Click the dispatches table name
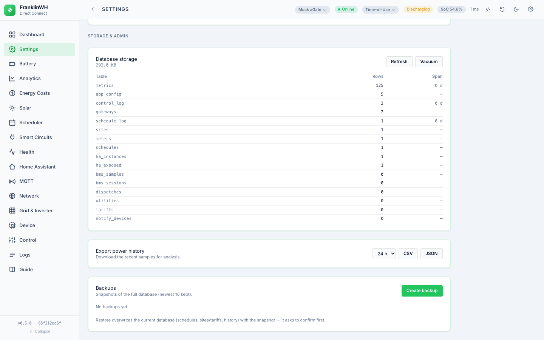Screen dimensions: 544x340 (x=108, y=192)
